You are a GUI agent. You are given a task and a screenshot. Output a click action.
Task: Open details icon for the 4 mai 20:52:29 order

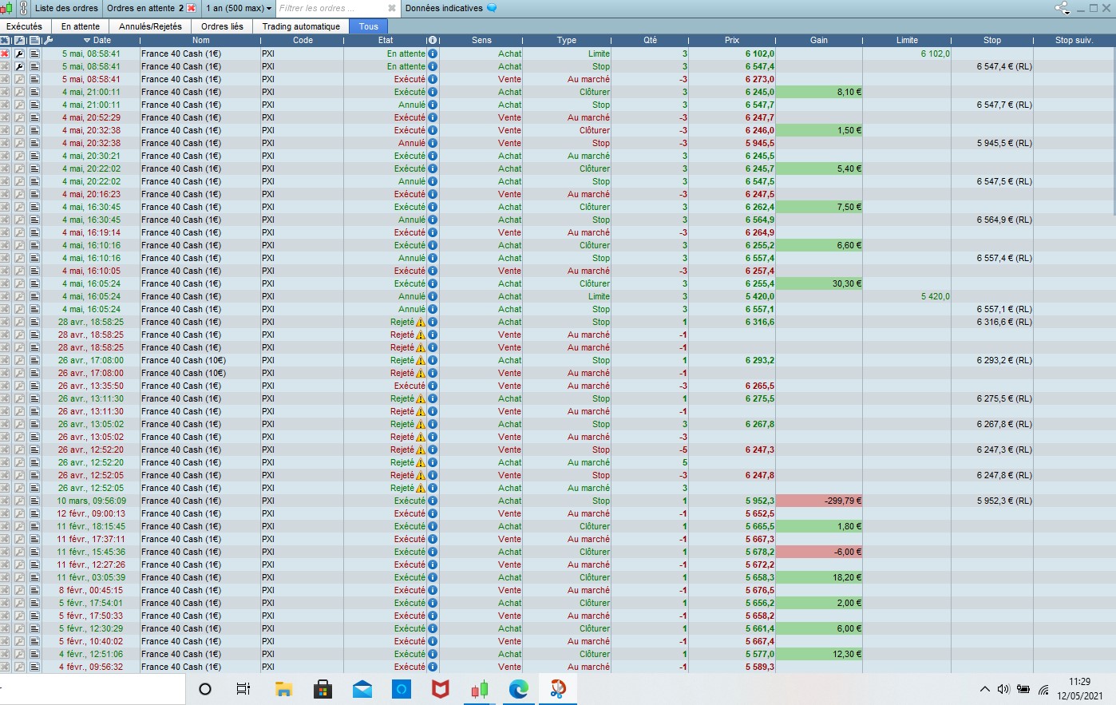click(34, 117)
